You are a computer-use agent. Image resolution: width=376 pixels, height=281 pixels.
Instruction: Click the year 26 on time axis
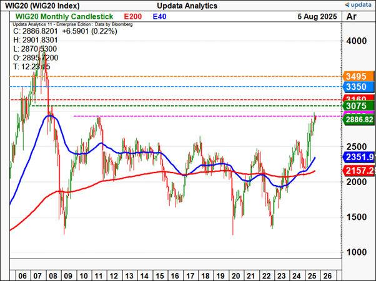327,276
